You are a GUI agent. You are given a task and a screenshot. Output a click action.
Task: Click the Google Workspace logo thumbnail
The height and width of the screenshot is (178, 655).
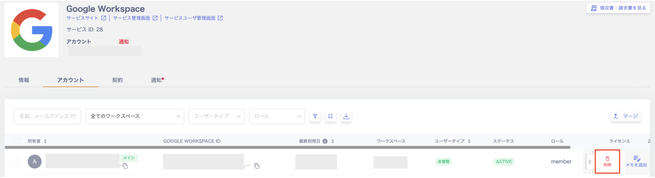32,30
